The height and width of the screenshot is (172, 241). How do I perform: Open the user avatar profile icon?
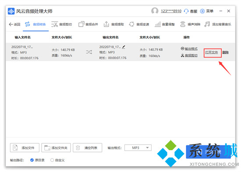coord(155,11)
